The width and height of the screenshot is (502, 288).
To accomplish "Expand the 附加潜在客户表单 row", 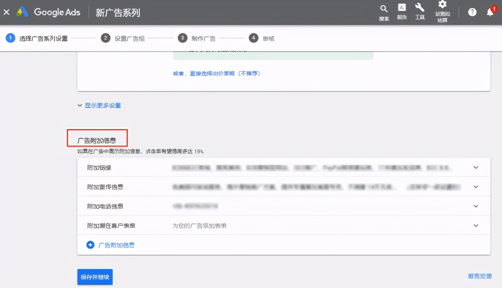I will (x=476, y=225).
